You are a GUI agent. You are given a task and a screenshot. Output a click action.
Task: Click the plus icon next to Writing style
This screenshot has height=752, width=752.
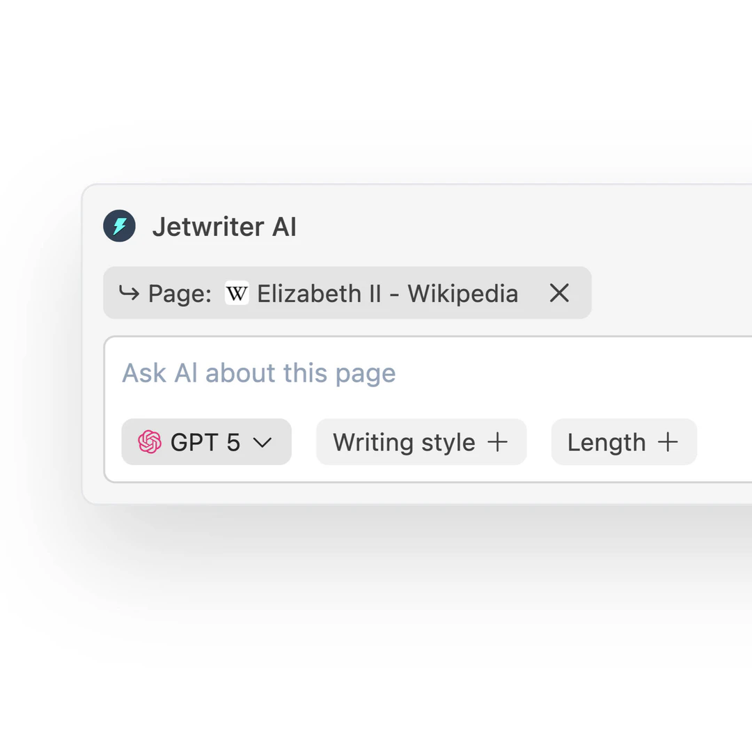[x=499, y=441]
